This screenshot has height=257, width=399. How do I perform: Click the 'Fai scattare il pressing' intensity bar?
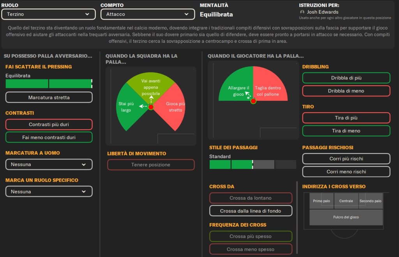(x=49, y=84)
